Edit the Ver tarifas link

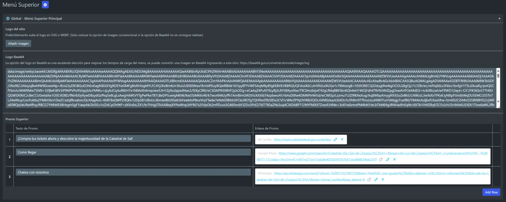tap(335, 139)
